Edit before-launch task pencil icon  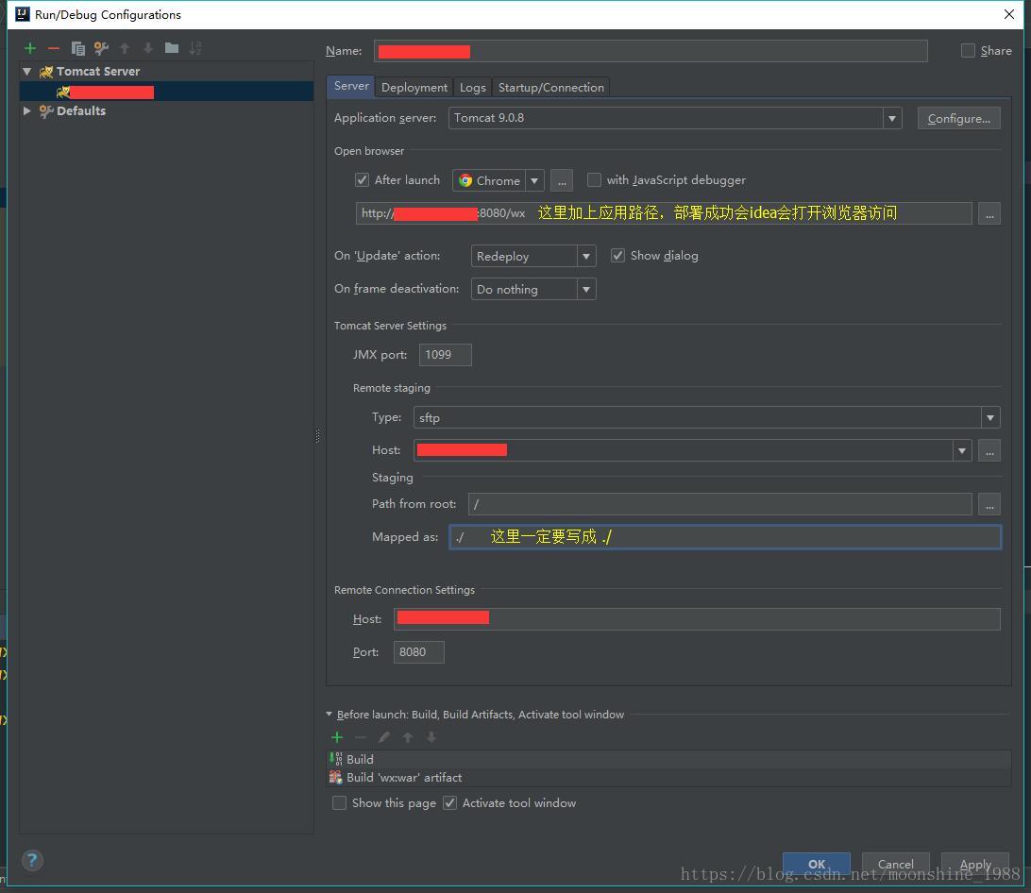coord(384,737)
